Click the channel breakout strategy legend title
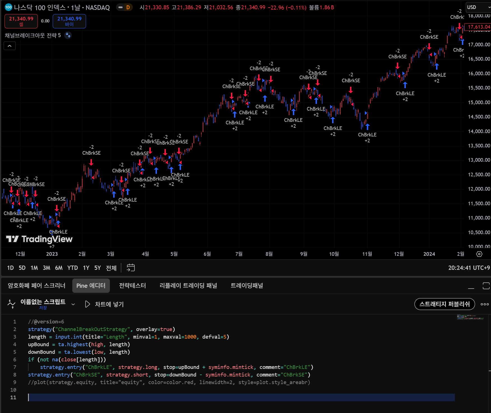The image size is (491, 413). tap(33, 35)
